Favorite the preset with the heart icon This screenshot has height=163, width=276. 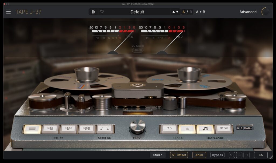coord(102,12)
